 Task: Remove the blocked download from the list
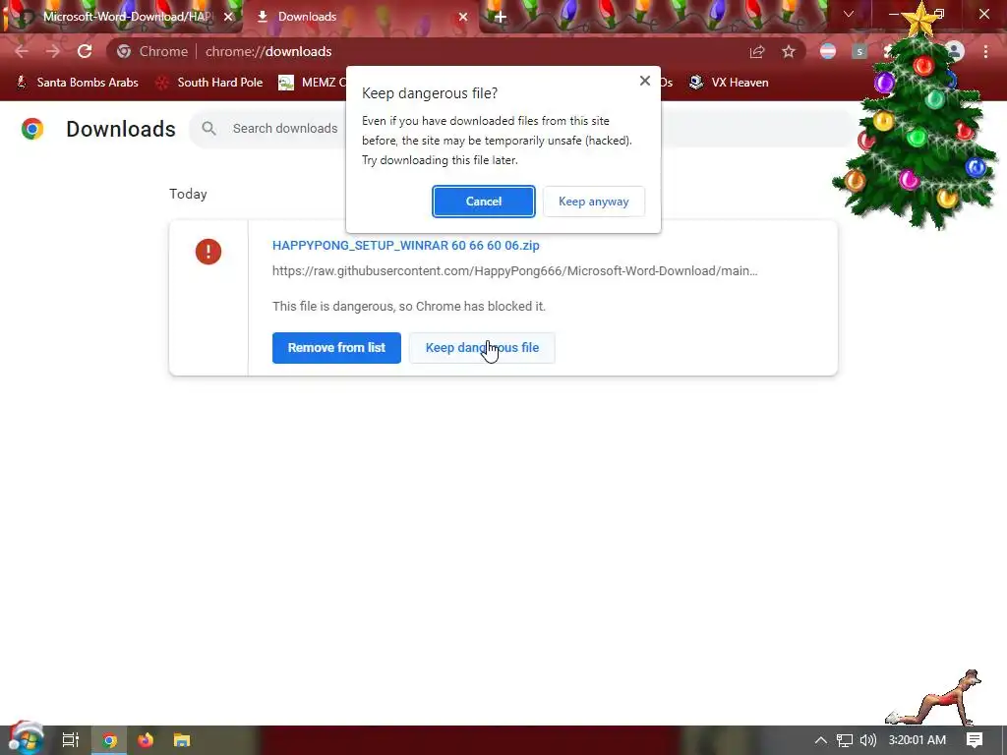(336, 348)
